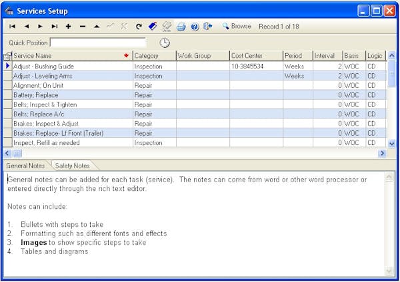Jump to the last record
The width and height of the screenshot is (400, 282).
[54, 27]
